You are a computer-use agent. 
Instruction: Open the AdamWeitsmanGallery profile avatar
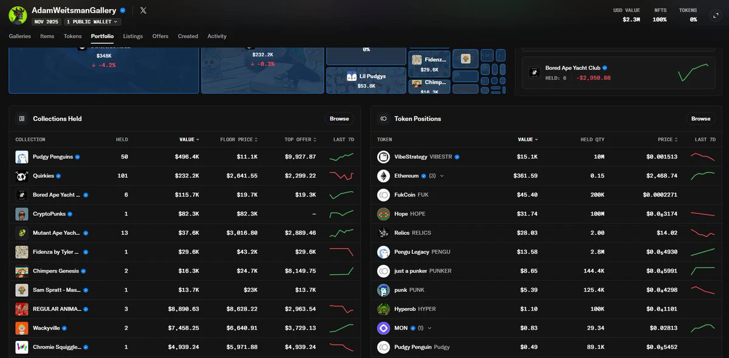(x=18, y=15)
